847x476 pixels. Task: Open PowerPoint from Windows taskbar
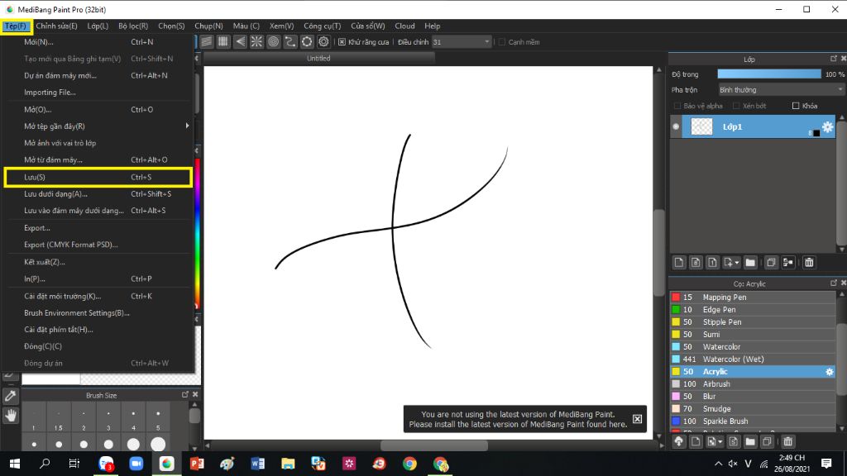pyautogui.click(x=197, y=464)
